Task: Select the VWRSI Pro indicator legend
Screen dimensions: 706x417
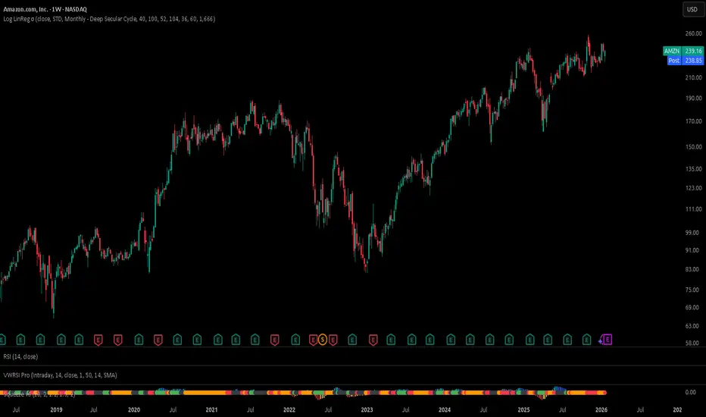Action: [60, 375]
